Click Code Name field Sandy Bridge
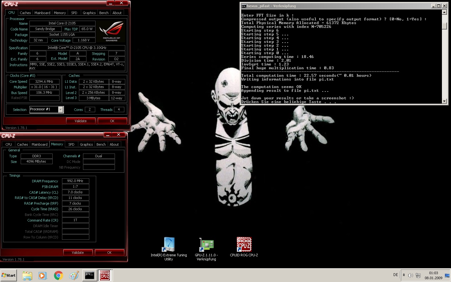The height and width of the screenshot is (282, 451). 45,29
